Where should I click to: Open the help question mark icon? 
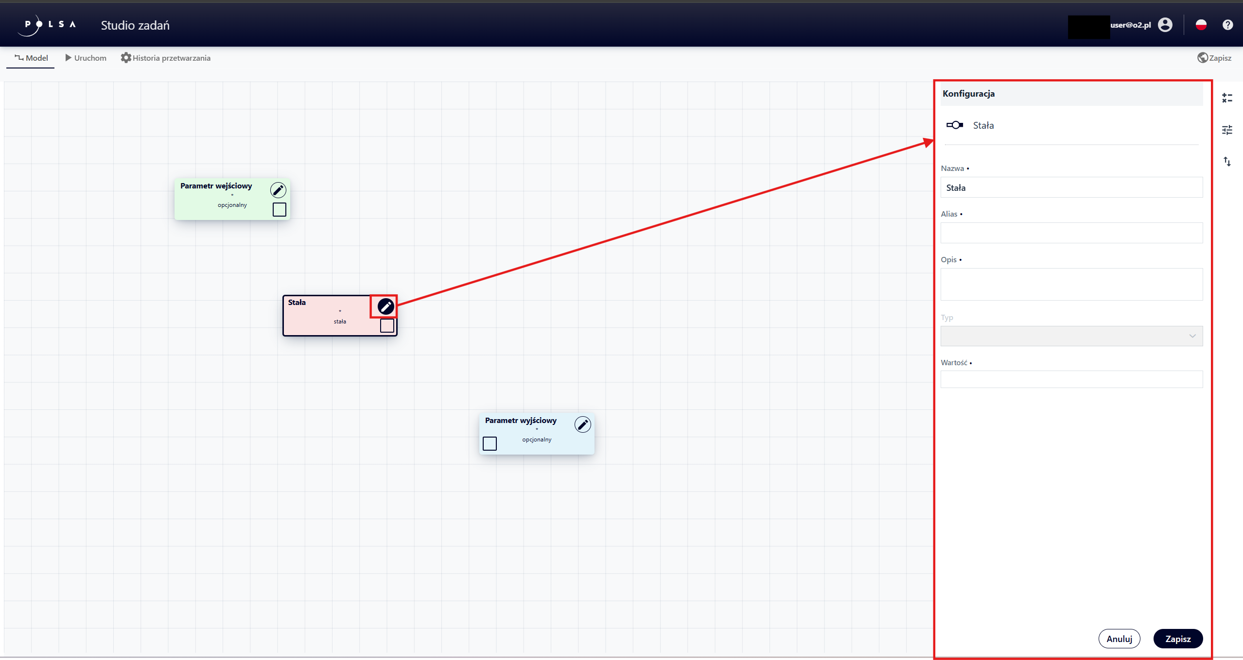point(1227,25)
